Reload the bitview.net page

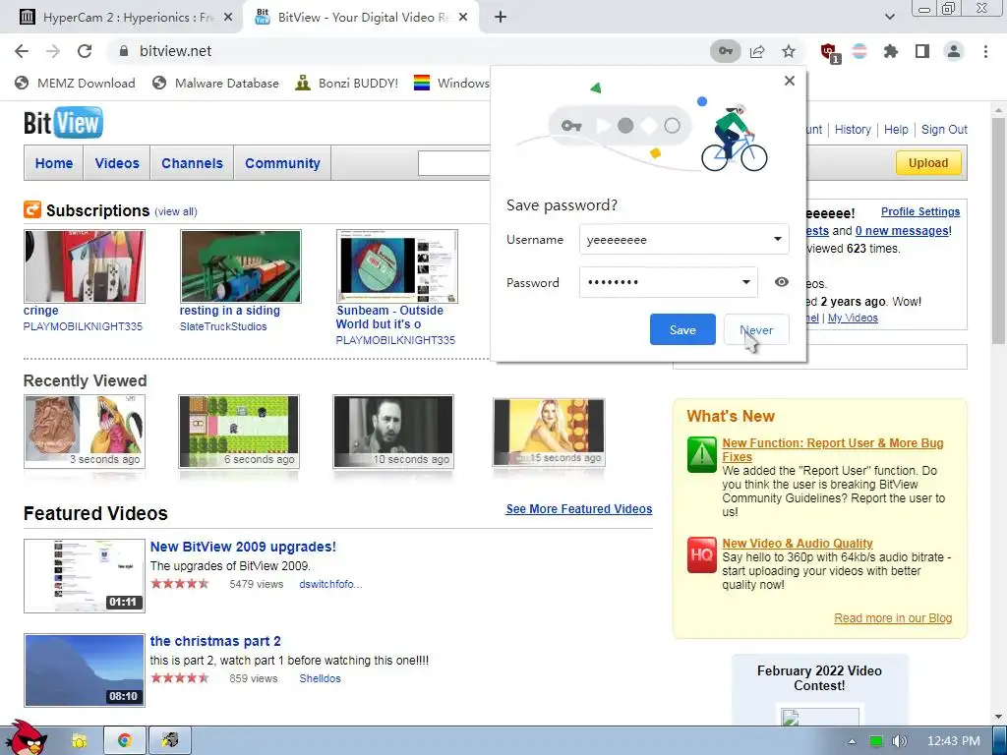[85, 51]
